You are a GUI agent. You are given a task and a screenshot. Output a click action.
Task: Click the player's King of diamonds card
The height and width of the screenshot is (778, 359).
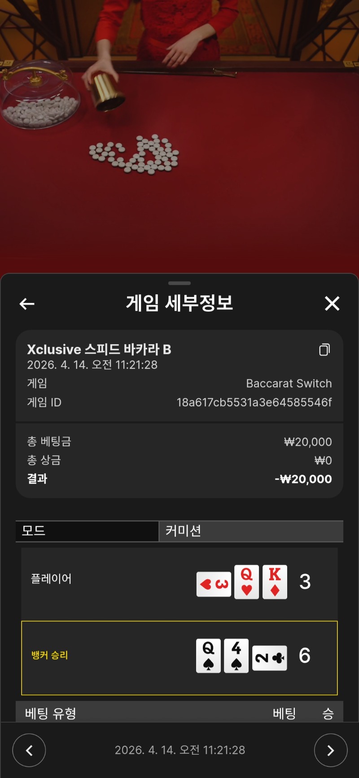pyautogui.click(x=275, y=582)
